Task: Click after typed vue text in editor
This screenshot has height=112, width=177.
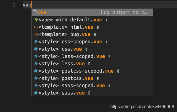Action: click(31, 5)
